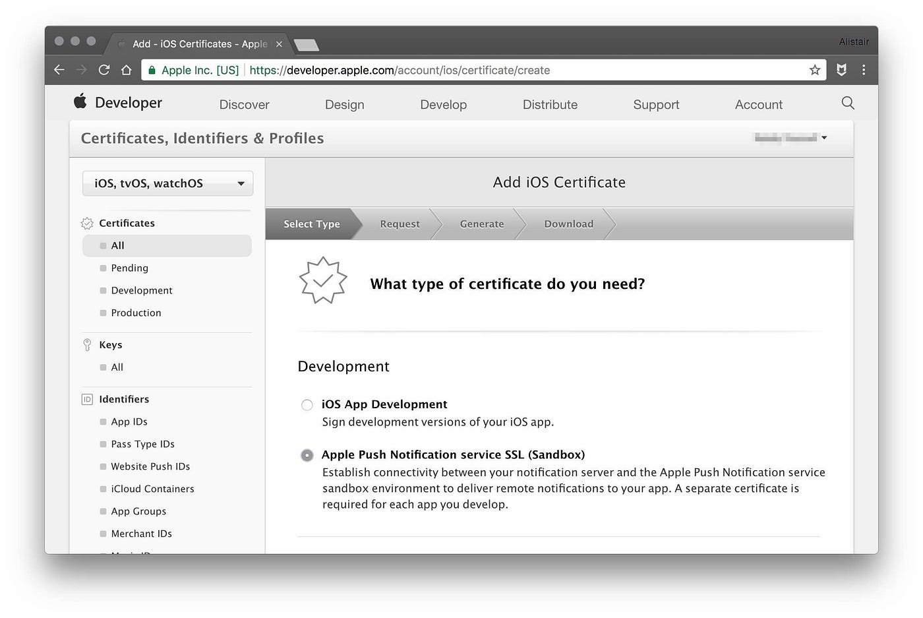Image resolution: width=923 pixels, height=618 pixels.
Task: Select Apple Push Notification service SSL (Sandbox)
Action: [307, 455]
